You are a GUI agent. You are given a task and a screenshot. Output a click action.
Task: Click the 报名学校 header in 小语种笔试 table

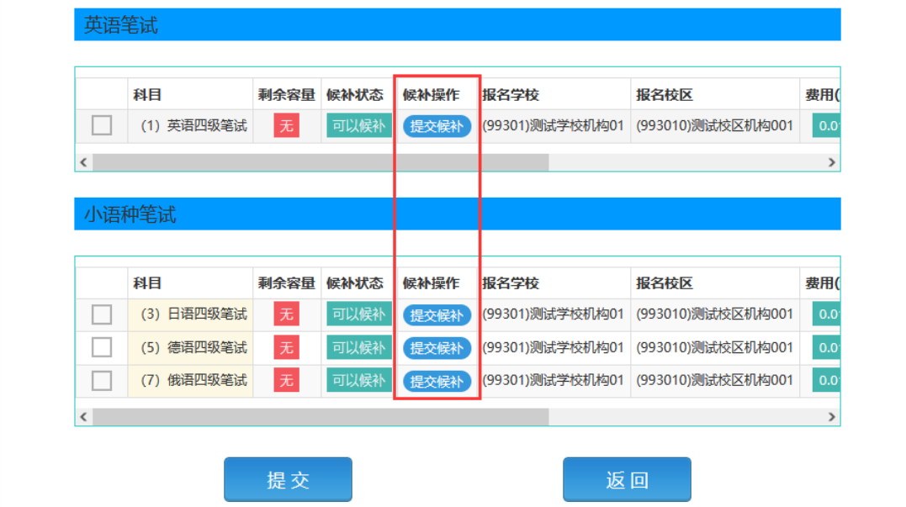pyautogui.click(x=511, y=283)
